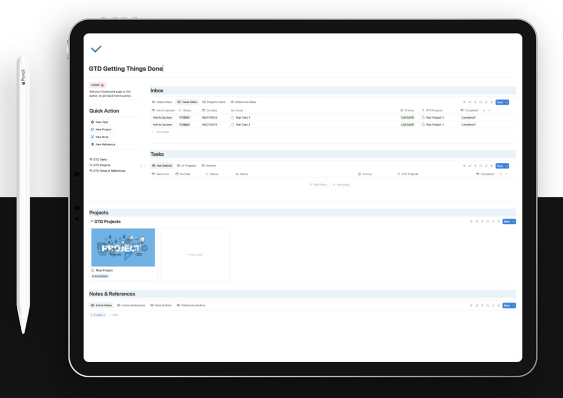Switch to the Reference Inbox tab
The height and width of the screenshot is (398, 563).
[244, 102]
